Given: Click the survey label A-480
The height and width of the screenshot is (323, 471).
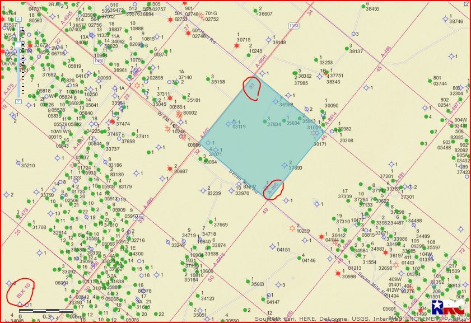Looking at the screenshot, I should tap(148, 203).
